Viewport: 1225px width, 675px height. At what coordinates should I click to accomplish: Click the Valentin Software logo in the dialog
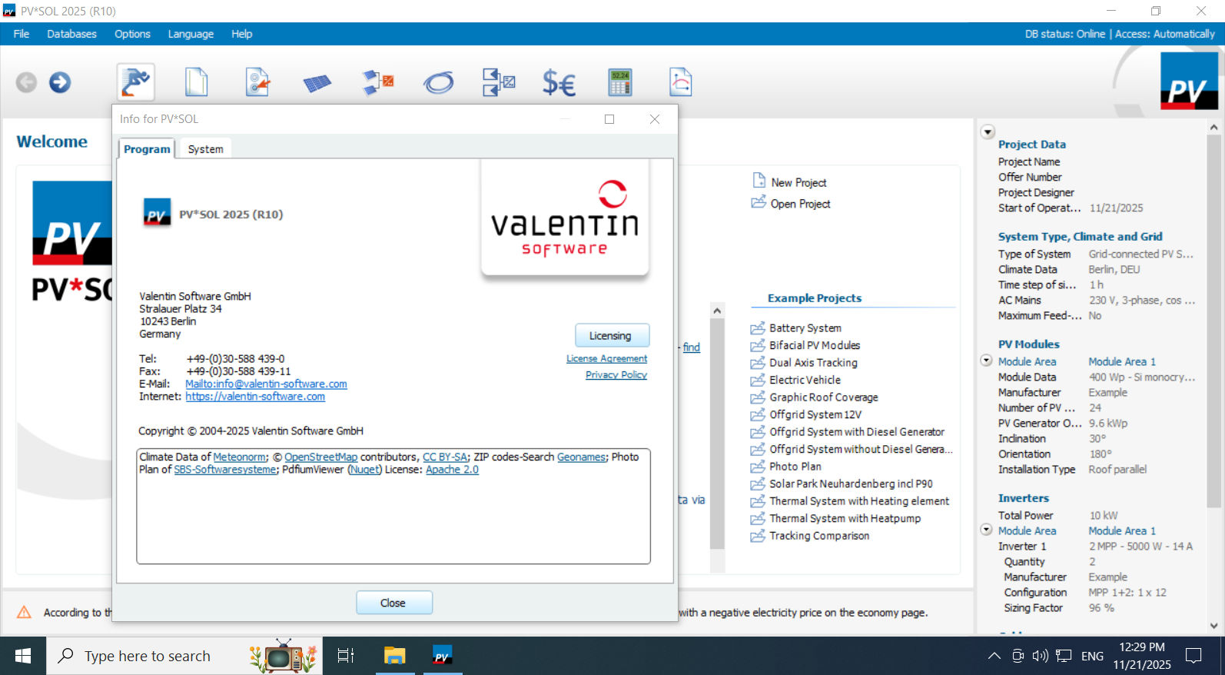point(565,218)
